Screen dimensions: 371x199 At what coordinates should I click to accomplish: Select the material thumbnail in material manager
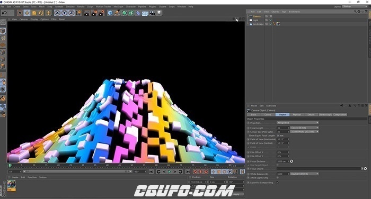(11, 186)
